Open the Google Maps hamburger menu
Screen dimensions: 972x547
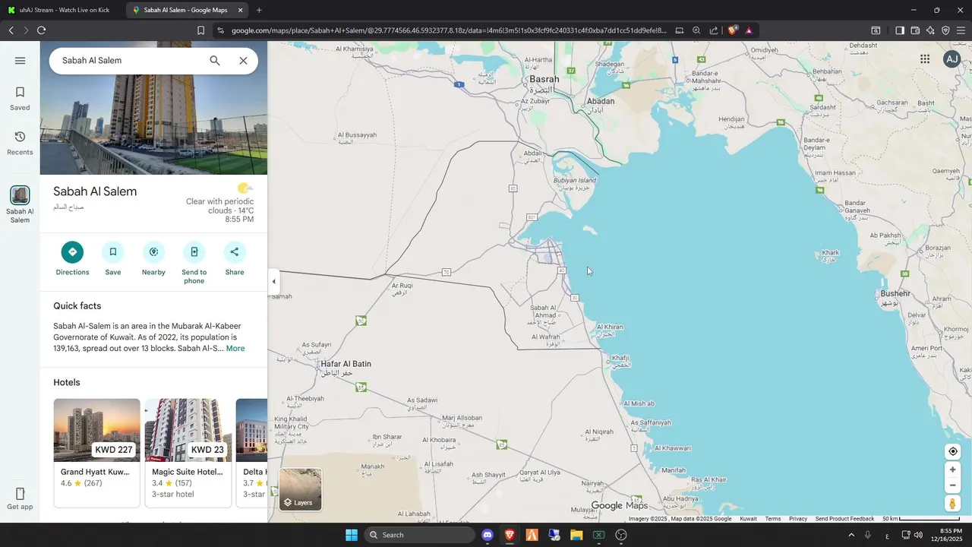click(20, 61)
